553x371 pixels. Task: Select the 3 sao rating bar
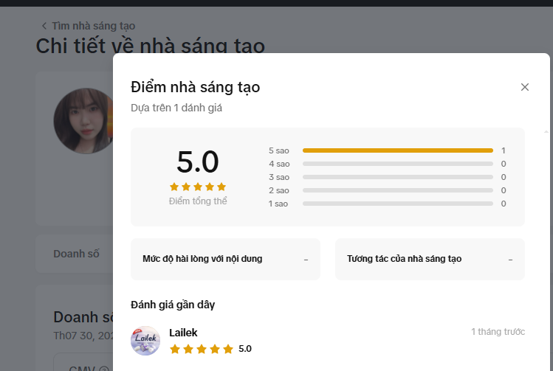point(397,177)
